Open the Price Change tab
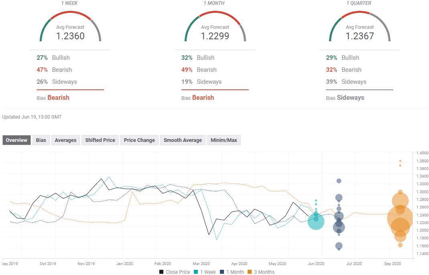The width and height of the screenshot is (429, 275). (139, 140)
